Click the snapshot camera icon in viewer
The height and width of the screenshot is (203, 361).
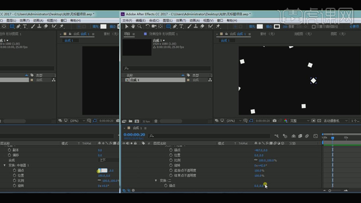tap(275, 121)
